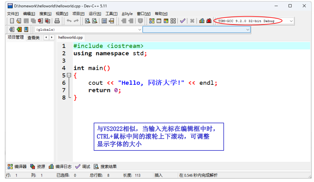The height and width of the screenshot is (182, 314).
Task: Click the Print icon in toolbar
Action: coord(57,21)
